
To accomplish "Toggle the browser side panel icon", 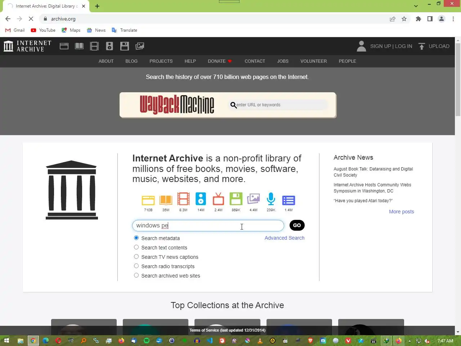I will 430,19.
